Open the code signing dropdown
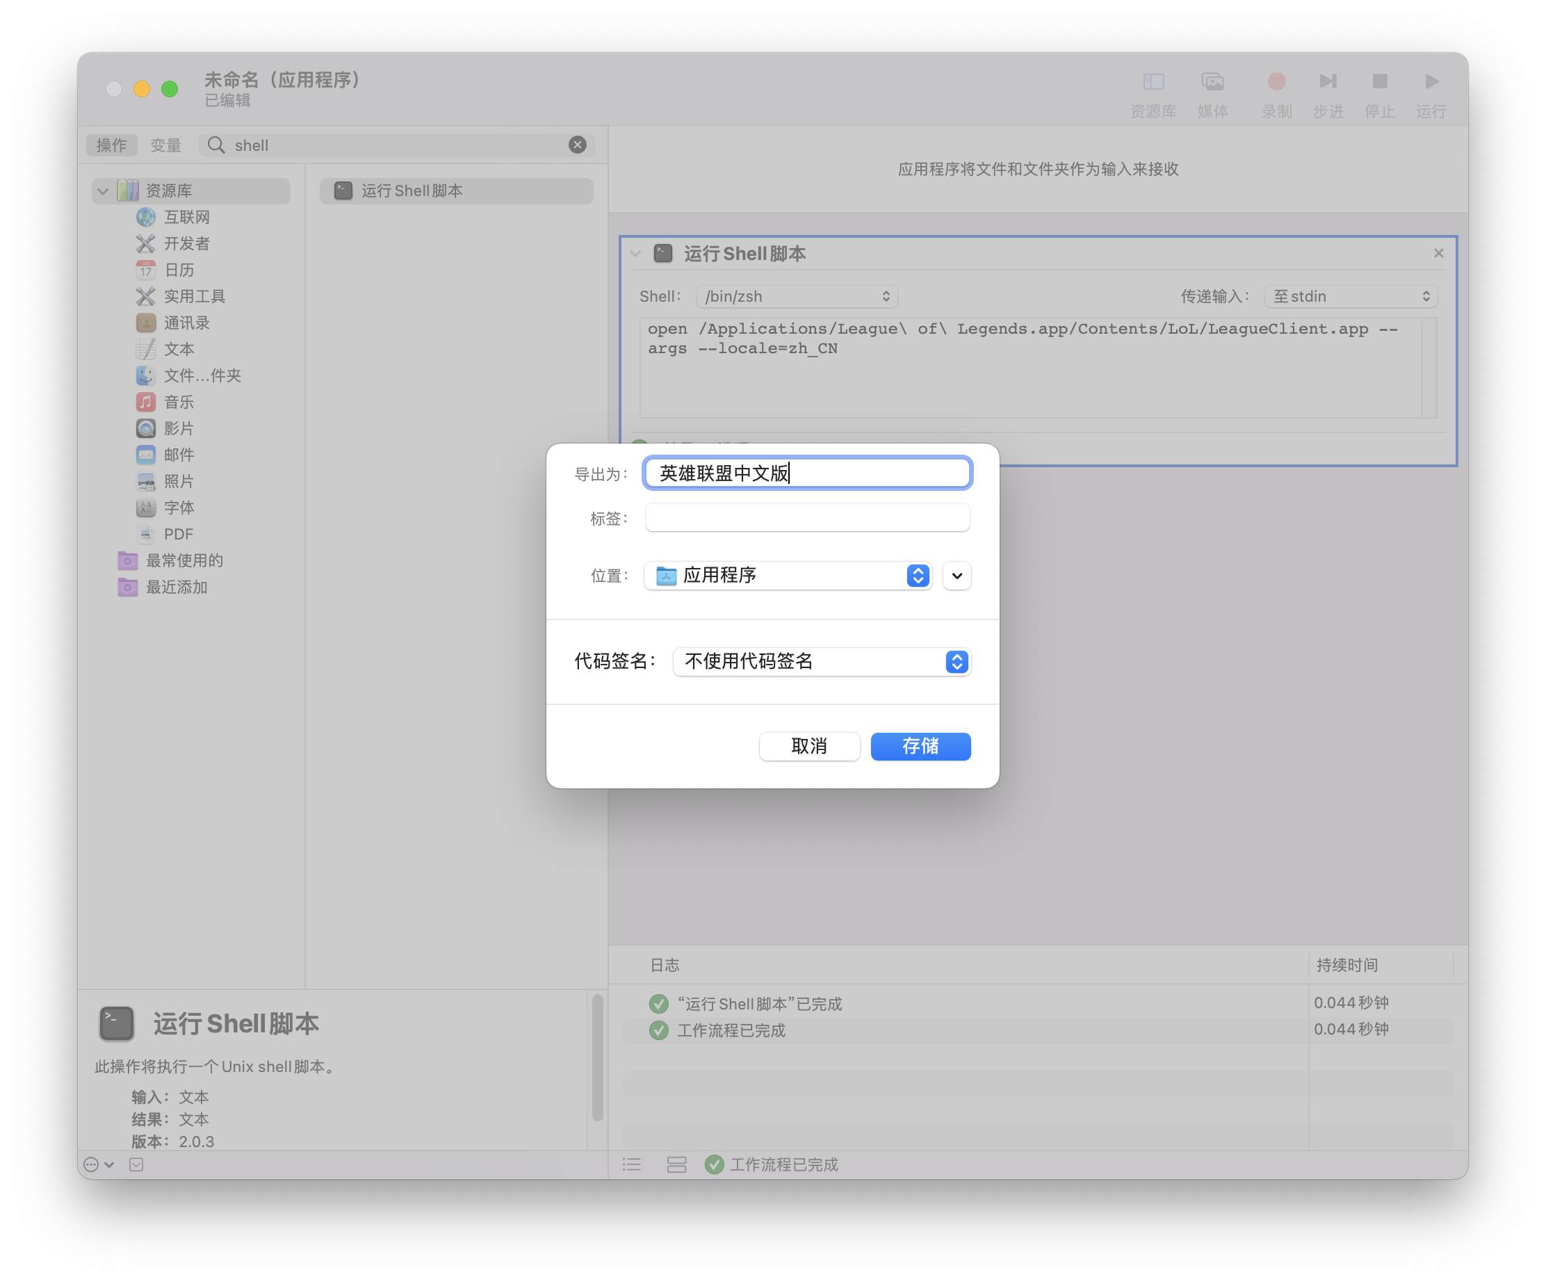 click(821, 661)
